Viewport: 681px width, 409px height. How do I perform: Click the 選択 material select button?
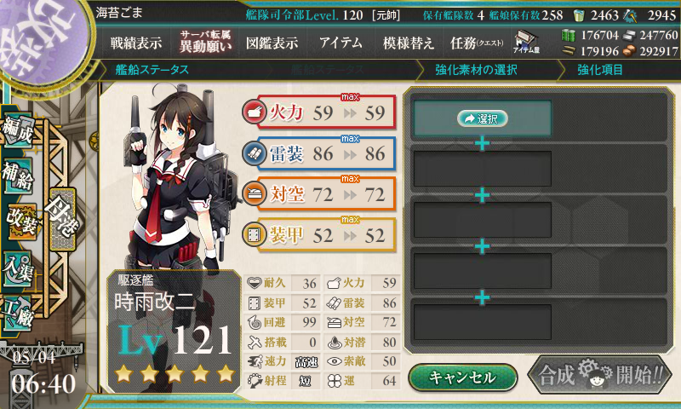pos(483,118)
